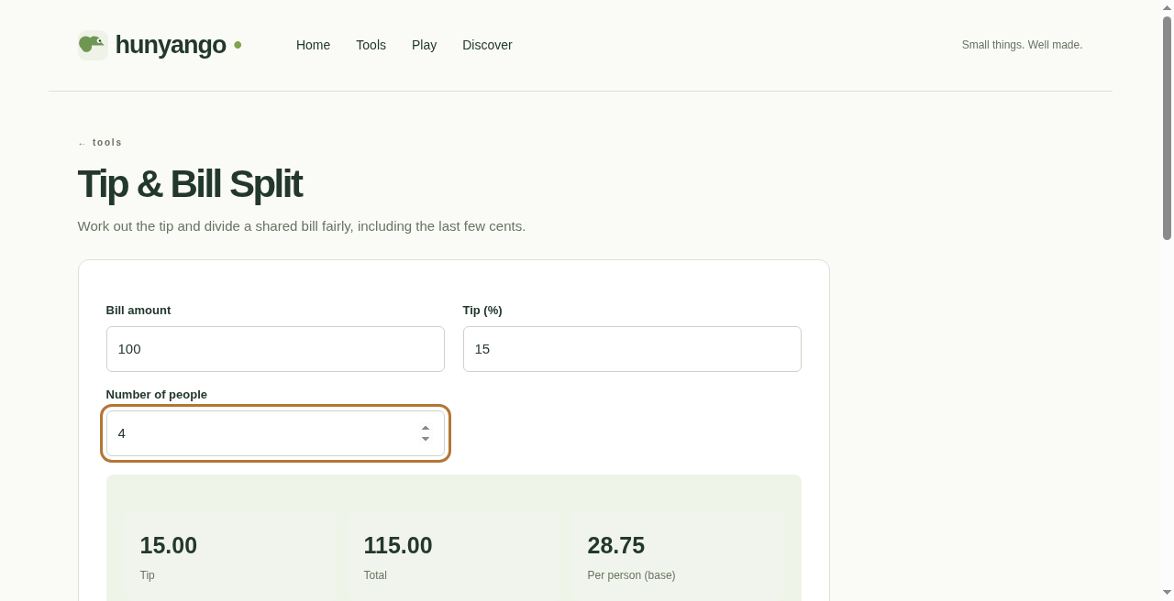Click the hunyango brand name link

pyautogui.click(x=171, y=45)
